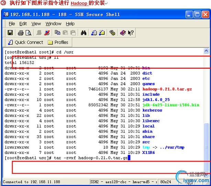Click the grayed Connect toolbar icon
This screenshot has height=186, width=211.
[39, 33]
